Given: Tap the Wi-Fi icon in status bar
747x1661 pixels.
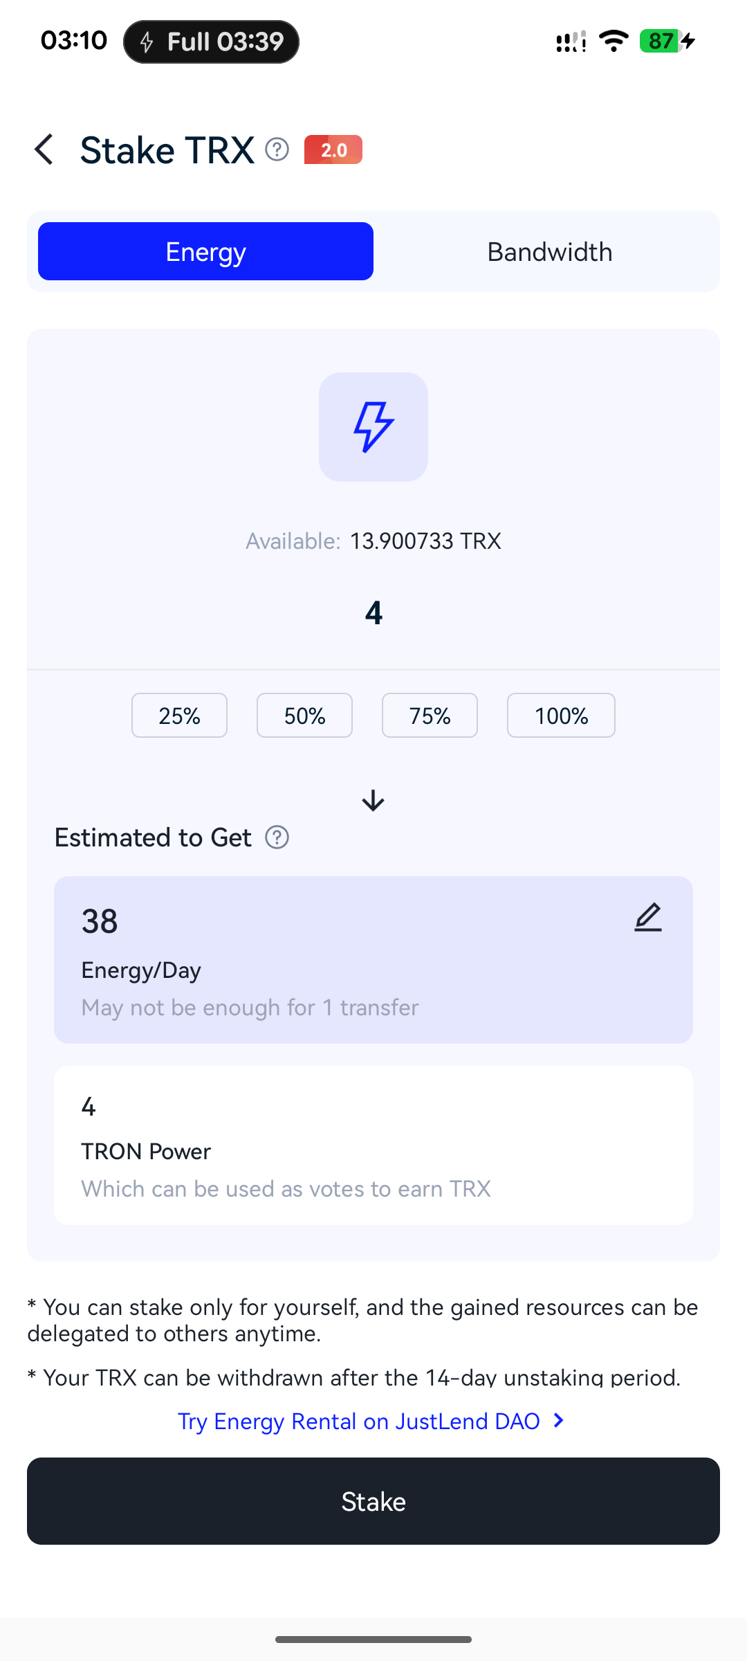Looking at the screenshot, I should 614,42.
